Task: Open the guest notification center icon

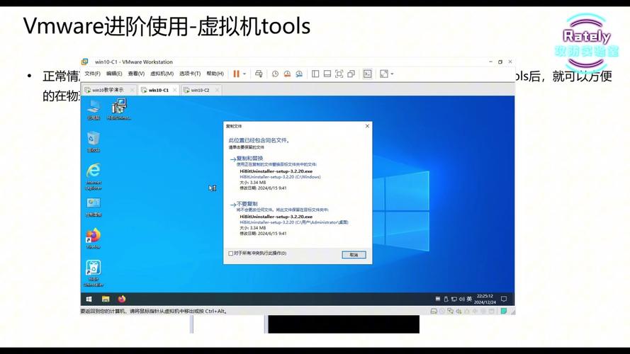Action: [x=504, y=299]
